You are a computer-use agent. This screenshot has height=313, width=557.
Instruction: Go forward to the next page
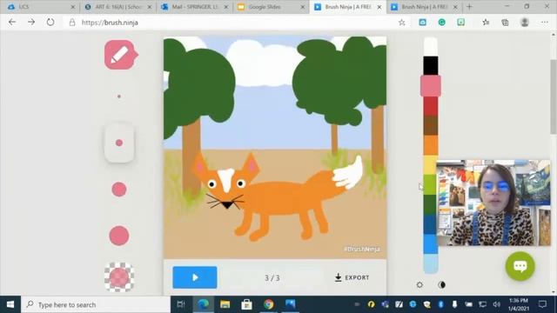tap(31, 22)
